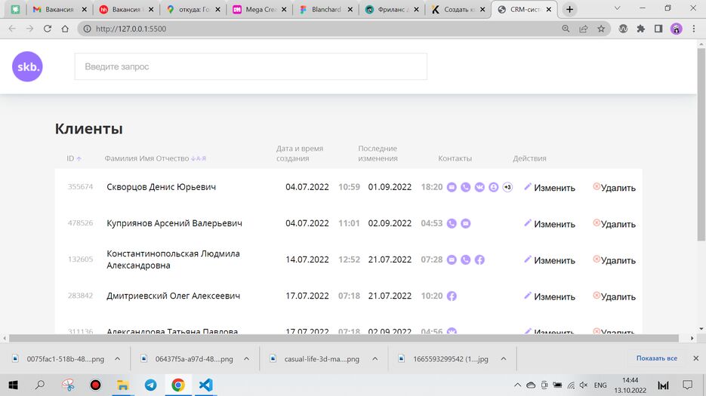Open the Chrome profile avatar
This screenshot has width=706, height=396.
[x=677, y=29]
